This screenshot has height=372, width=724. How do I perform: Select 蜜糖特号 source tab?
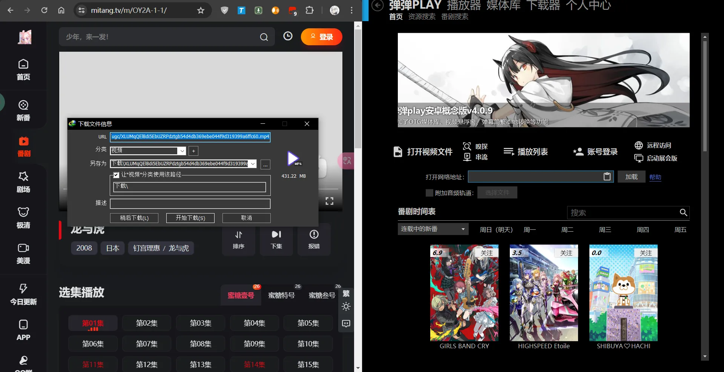(281, 295)
